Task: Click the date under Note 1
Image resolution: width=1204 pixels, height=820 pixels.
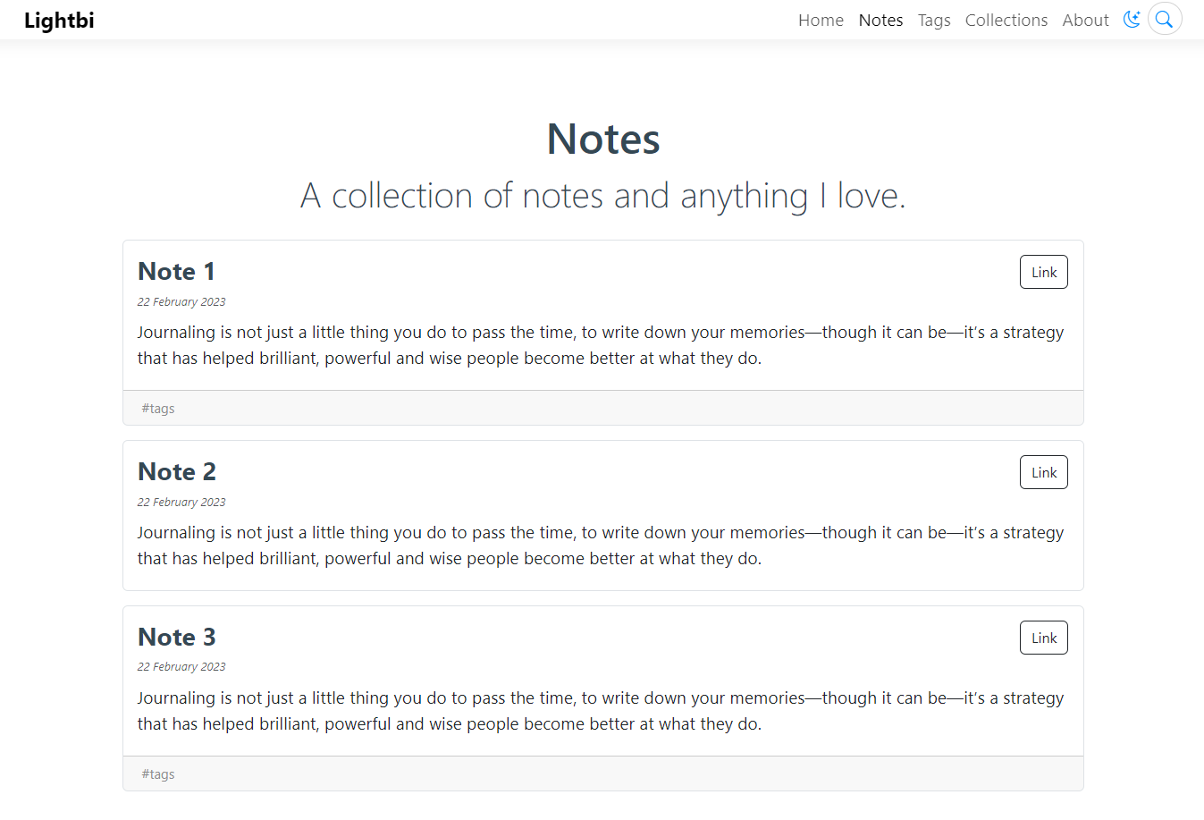Action: [x=181, y=302]
